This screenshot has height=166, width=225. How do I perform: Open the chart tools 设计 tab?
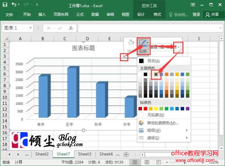pyautogui.click(x=141, y=14)
